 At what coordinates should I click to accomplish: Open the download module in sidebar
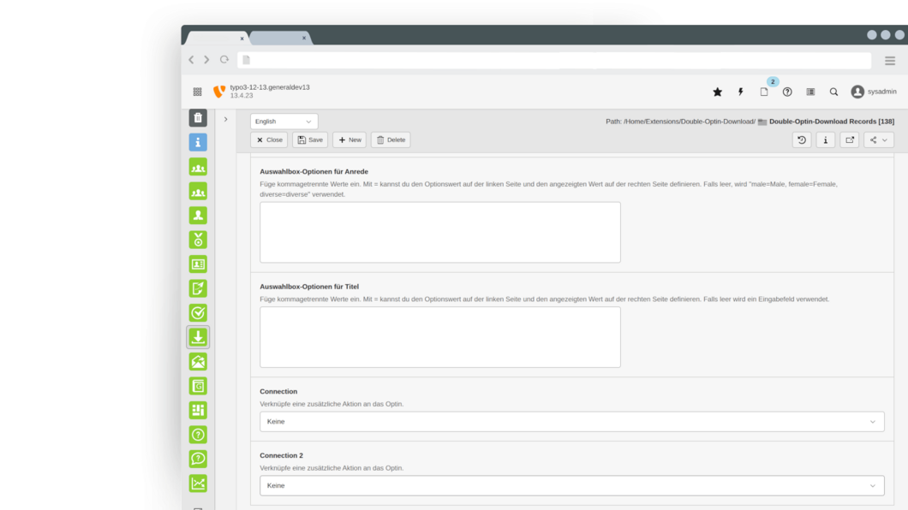tap(198, 337)
